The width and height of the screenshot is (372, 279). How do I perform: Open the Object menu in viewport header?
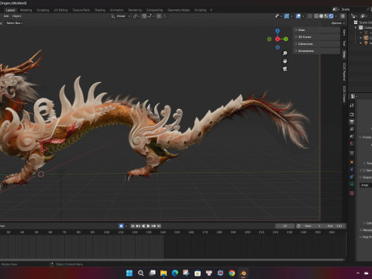pyautogui.click(x=17, y=16)
